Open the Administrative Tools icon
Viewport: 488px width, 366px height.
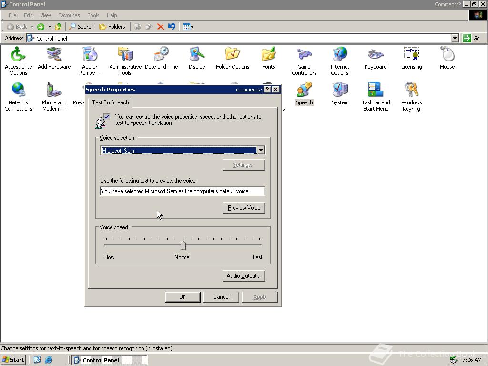[x=125, y=61]
